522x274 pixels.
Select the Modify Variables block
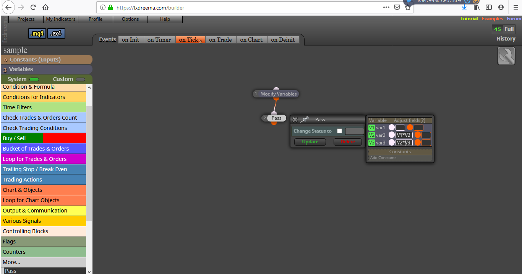[x=276, y=94]
